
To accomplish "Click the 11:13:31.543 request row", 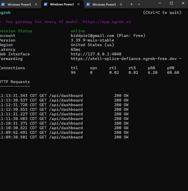I will click(x=64, y=96).
